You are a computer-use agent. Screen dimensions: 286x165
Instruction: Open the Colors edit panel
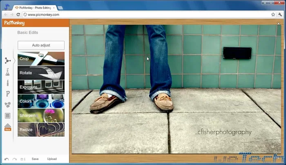tap(41, 101)
